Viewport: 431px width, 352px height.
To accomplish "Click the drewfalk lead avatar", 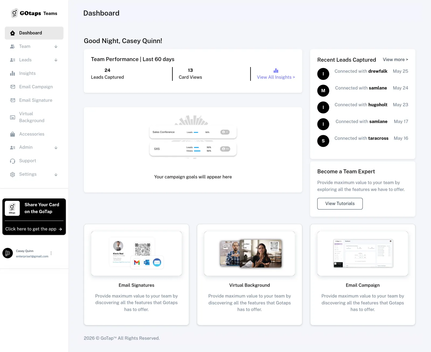I will click(323, 74).
